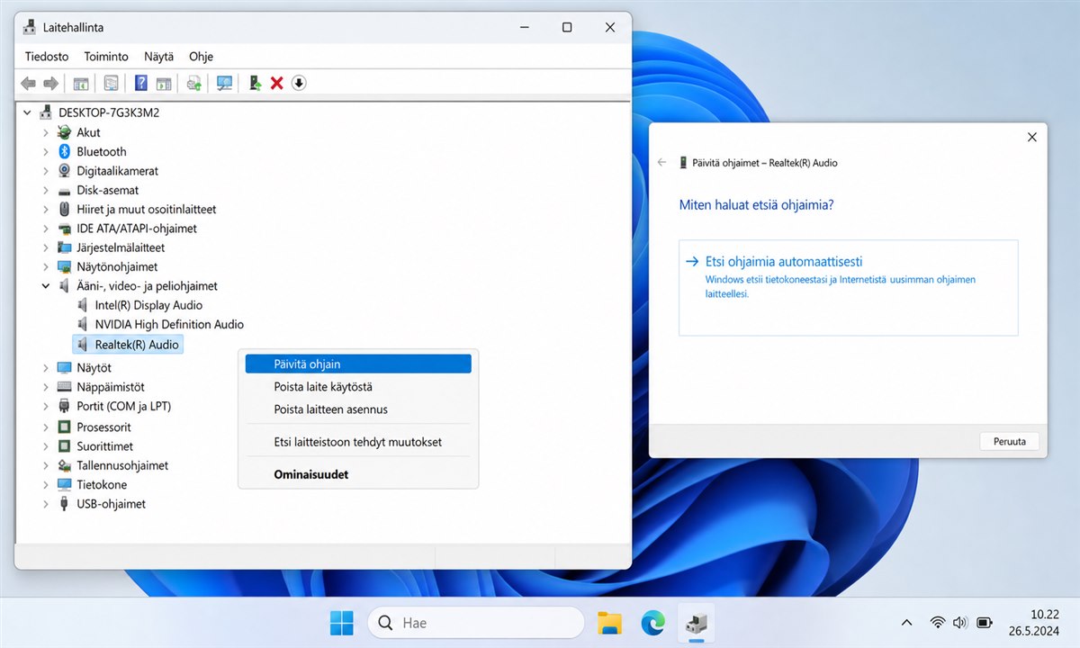Screen dimensions: 1080x648
Task: Expand the Näytönohjaimet category
Action: point(46,266)
